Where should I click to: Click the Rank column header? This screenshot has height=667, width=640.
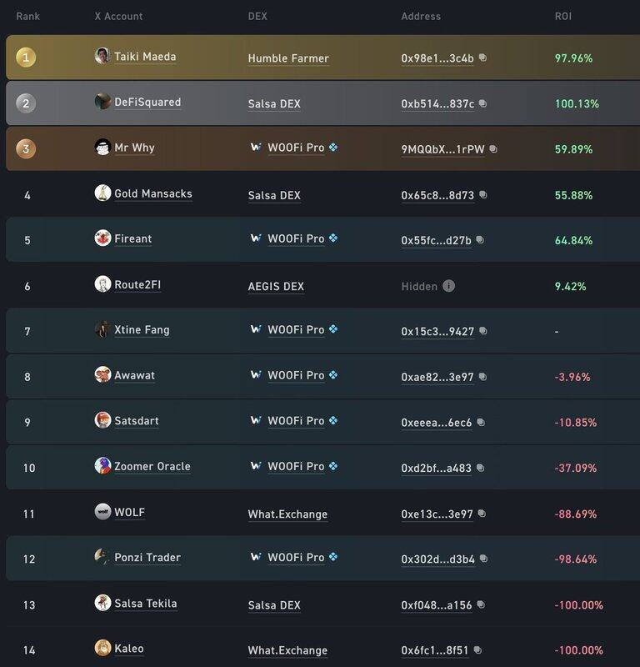[27, 16]
